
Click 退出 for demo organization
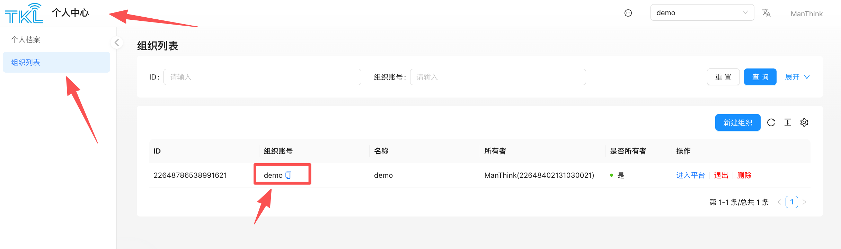(x=721, y=175)
